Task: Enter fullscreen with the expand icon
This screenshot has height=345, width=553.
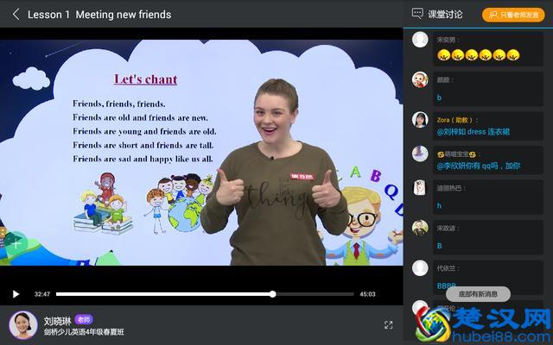Action: [x=388, y=325]
